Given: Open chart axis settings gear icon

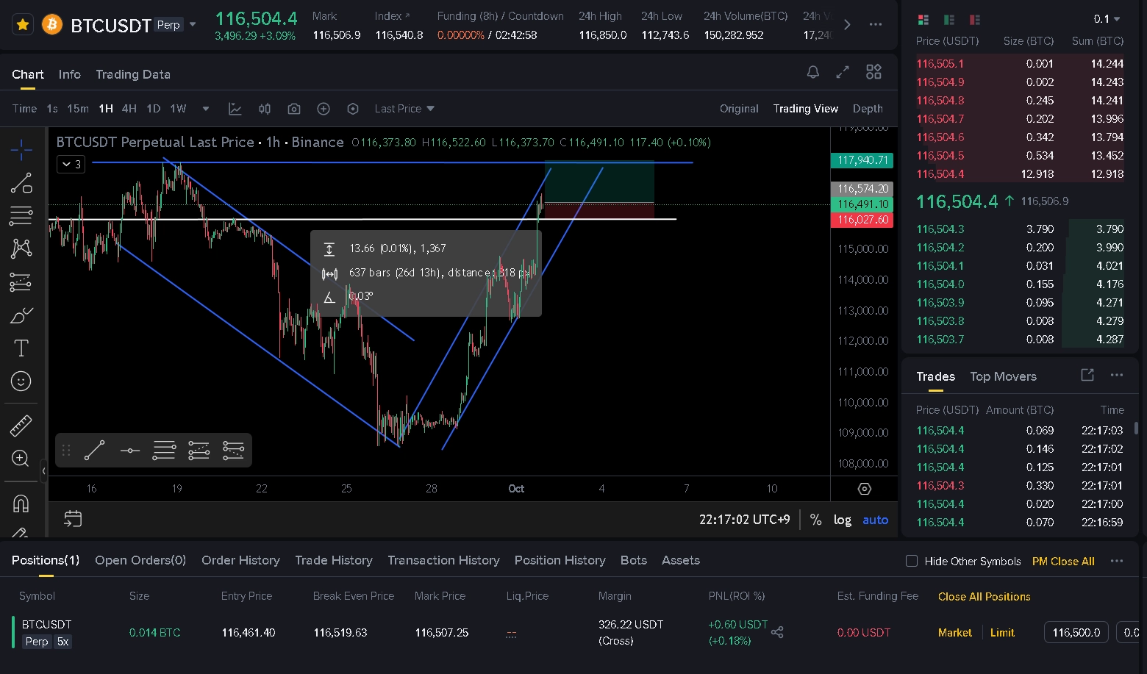Looking at the screenshot, I should pyautogui.click(x=865, y=489).
